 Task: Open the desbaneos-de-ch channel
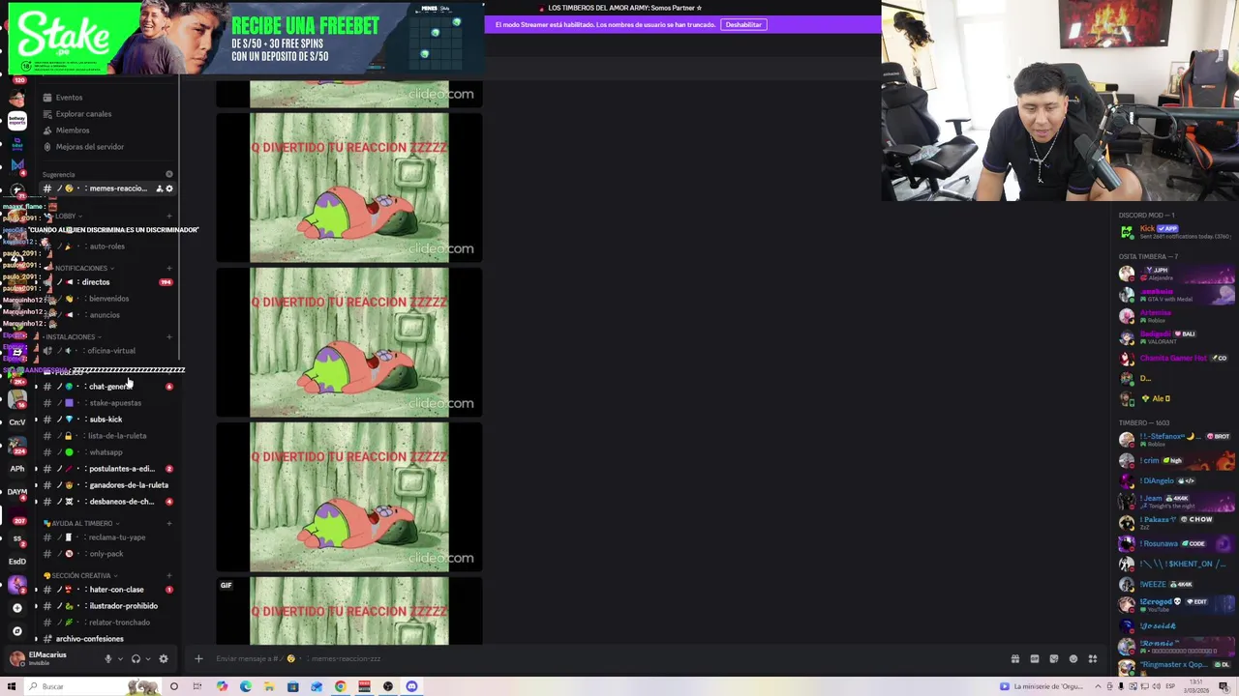(106, 502)
